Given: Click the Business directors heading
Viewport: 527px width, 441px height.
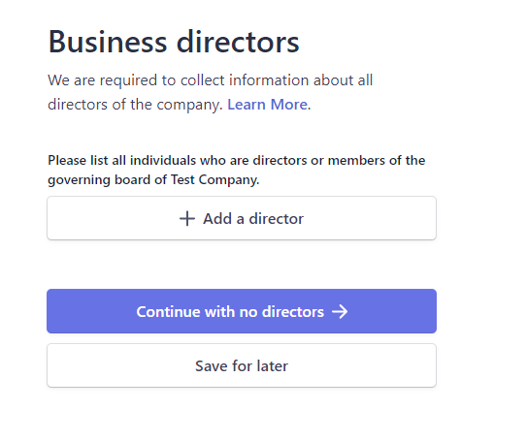Looking at the screenshot, I should pos(174,42).
